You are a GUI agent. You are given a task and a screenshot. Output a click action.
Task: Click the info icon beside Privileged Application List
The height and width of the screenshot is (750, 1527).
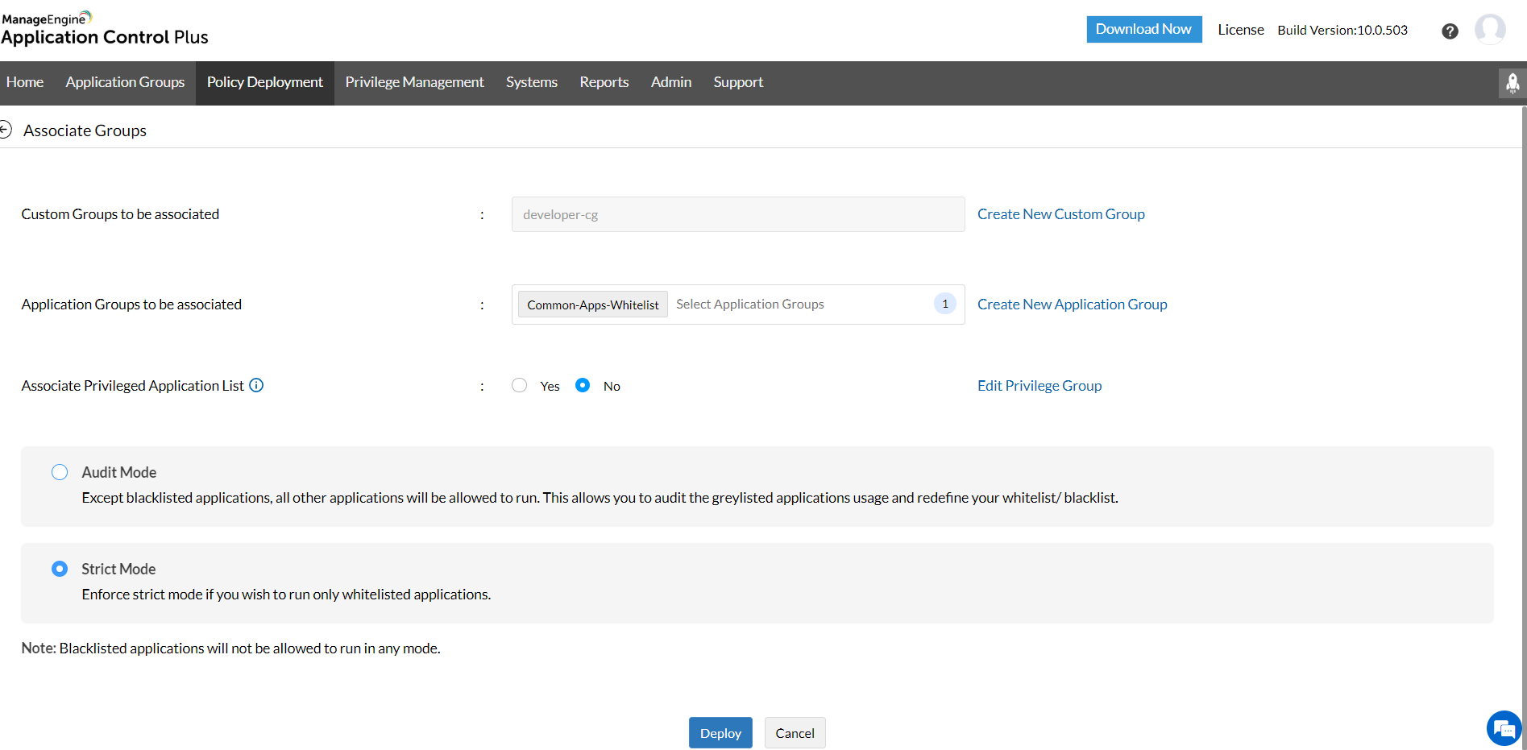(x=256, y=385)
